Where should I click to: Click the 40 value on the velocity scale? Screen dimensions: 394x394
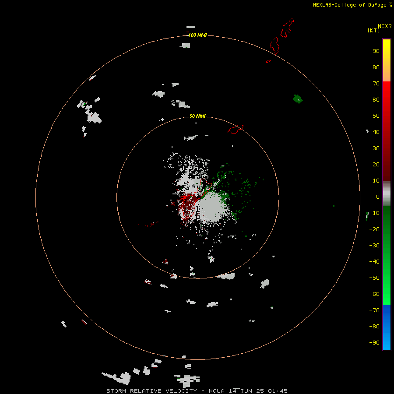[376, 132]
